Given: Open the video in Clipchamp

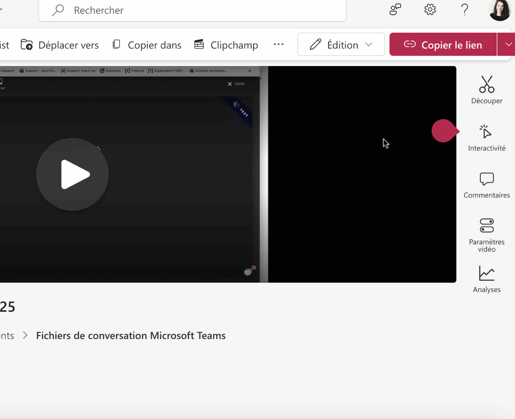Looking at the screenshot, I should [226, 45].
